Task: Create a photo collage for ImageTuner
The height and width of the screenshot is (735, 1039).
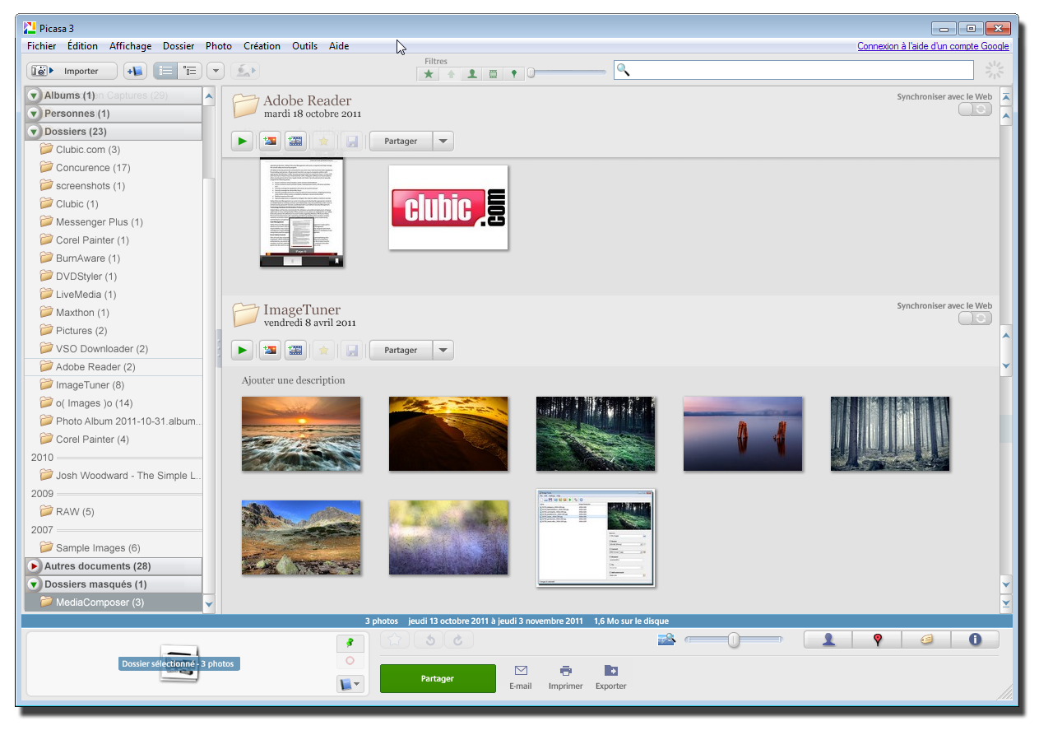Action: [x=269, y=351]
